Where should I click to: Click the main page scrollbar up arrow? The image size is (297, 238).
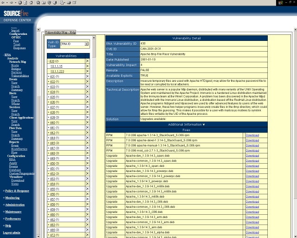click(x=295, y=30)
